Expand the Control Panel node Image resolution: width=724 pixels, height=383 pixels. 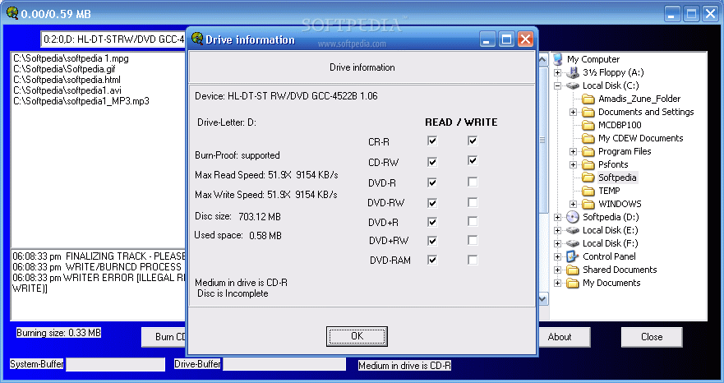(558, 256)
